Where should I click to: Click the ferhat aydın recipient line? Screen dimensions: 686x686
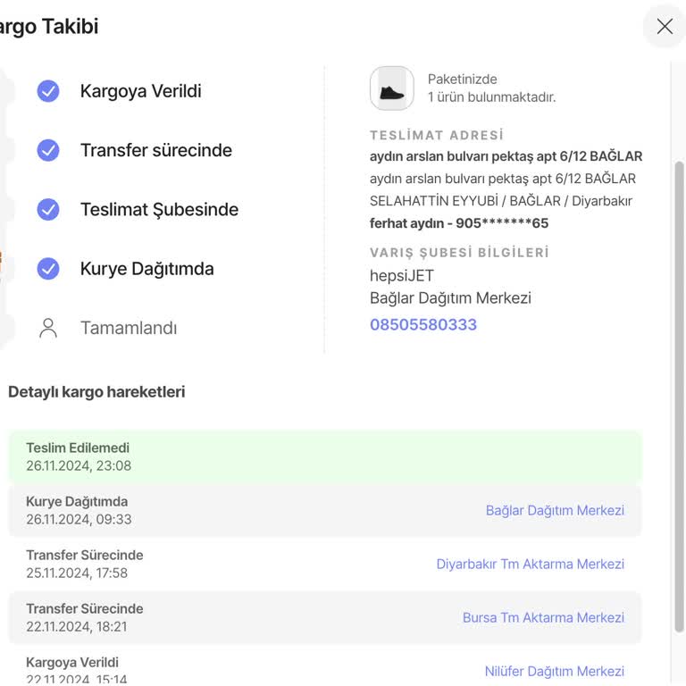[459, 223]
